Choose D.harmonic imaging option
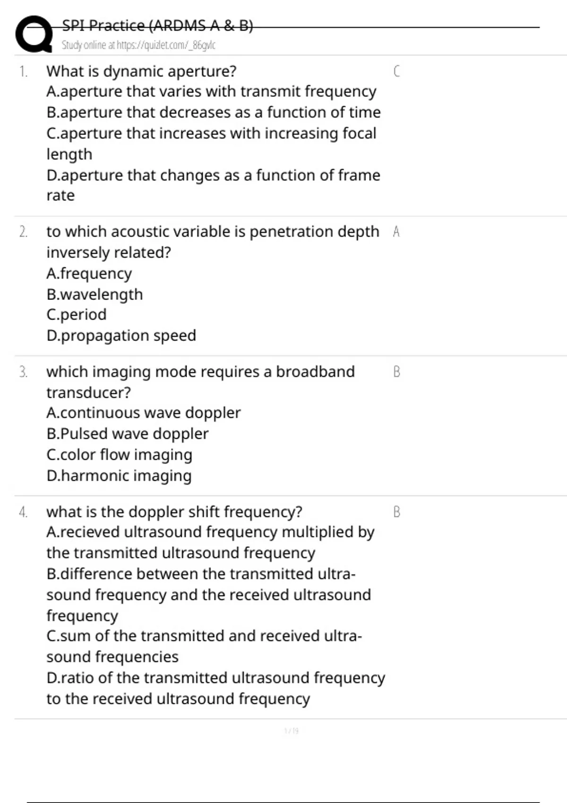Screen dimensions: 567x803 pyautogui.click(x=119, y=476)
